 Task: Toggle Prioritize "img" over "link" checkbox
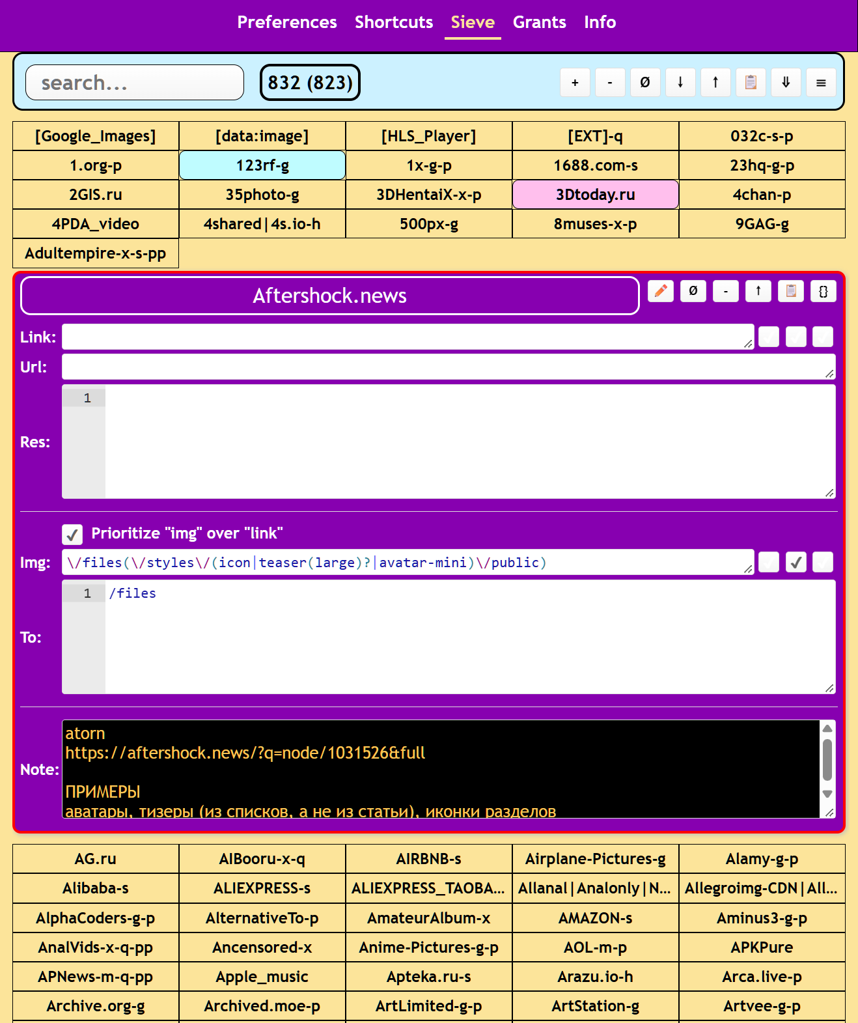pos(72,535)
